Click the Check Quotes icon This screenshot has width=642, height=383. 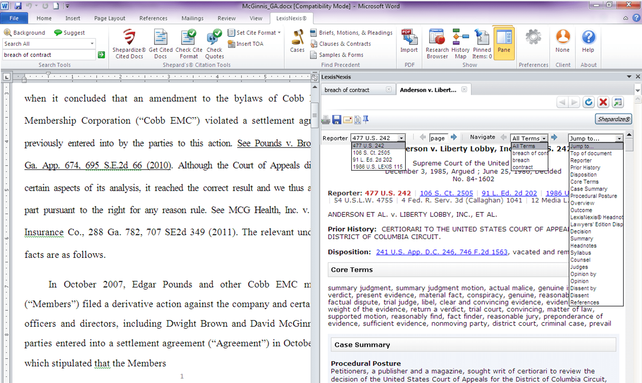coord(214,38)
